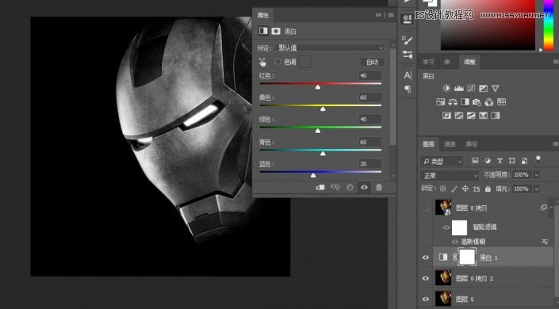Enable the 色调 tint checkbox
The height and width of the screenshot is (309, 559).
pyautogui.click(x=278, y=62)
